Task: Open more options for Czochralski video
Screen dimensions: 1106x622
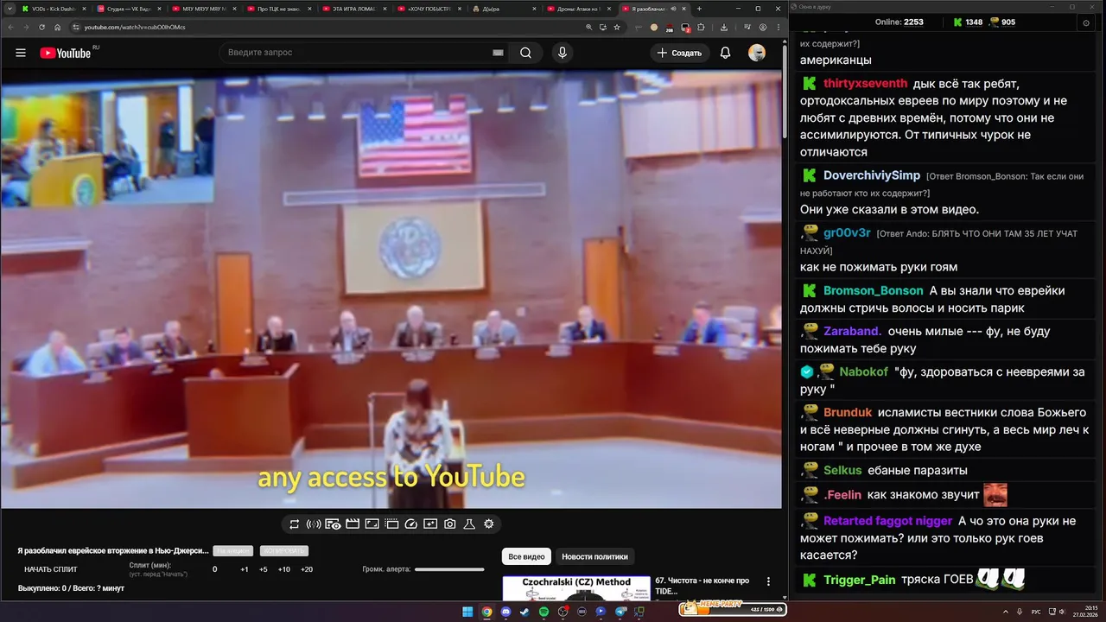Action: [768, 581]
